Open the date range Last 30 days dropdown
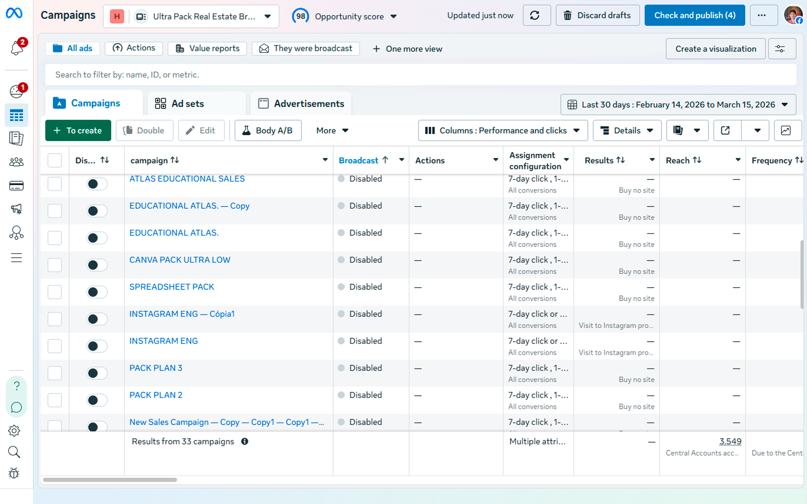This screenshot has height=504, width=807. coord(678,105)
